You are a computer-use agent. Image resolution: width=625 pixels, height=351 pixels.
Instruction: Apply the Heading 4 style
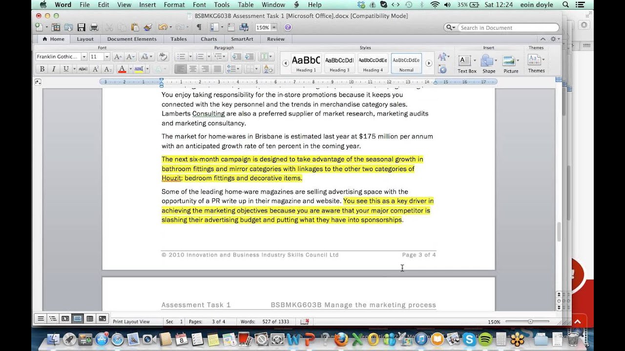(x=373, y=63)
